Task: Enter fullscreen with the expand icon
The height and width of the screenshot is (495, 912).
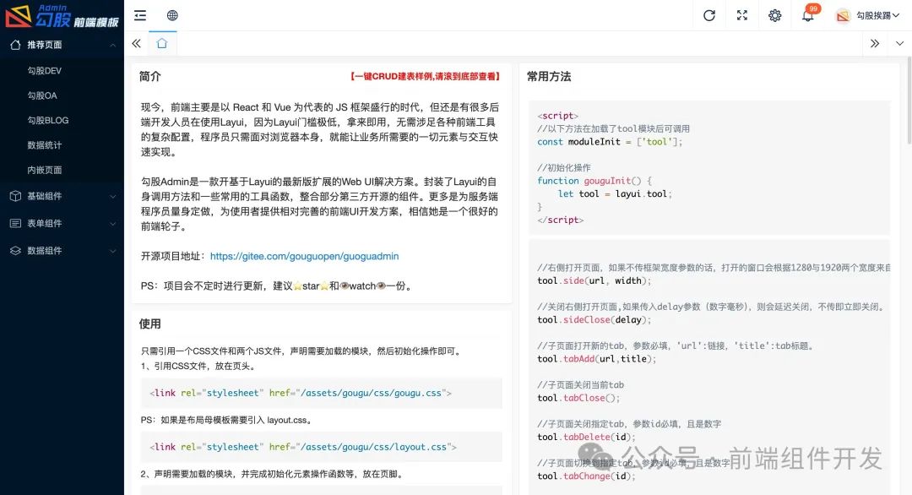Action: (741, 16)
